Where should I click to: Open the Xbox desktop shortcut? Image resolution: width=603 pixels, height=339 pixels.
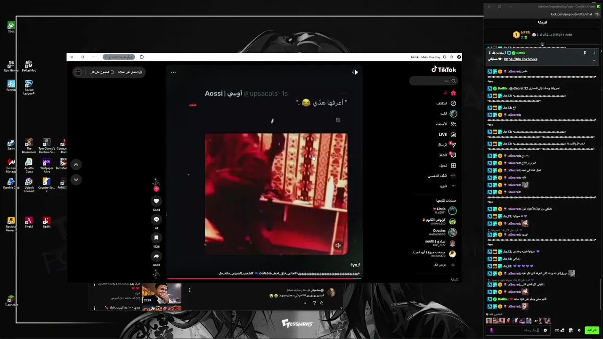(11, 27)
